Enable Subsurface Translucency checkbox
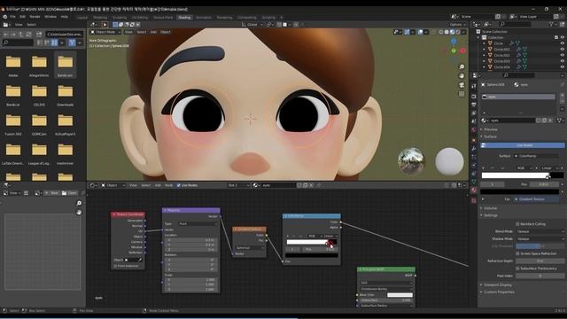The width and height of the screenshot is (567, 319). click(x=517, y=268)
